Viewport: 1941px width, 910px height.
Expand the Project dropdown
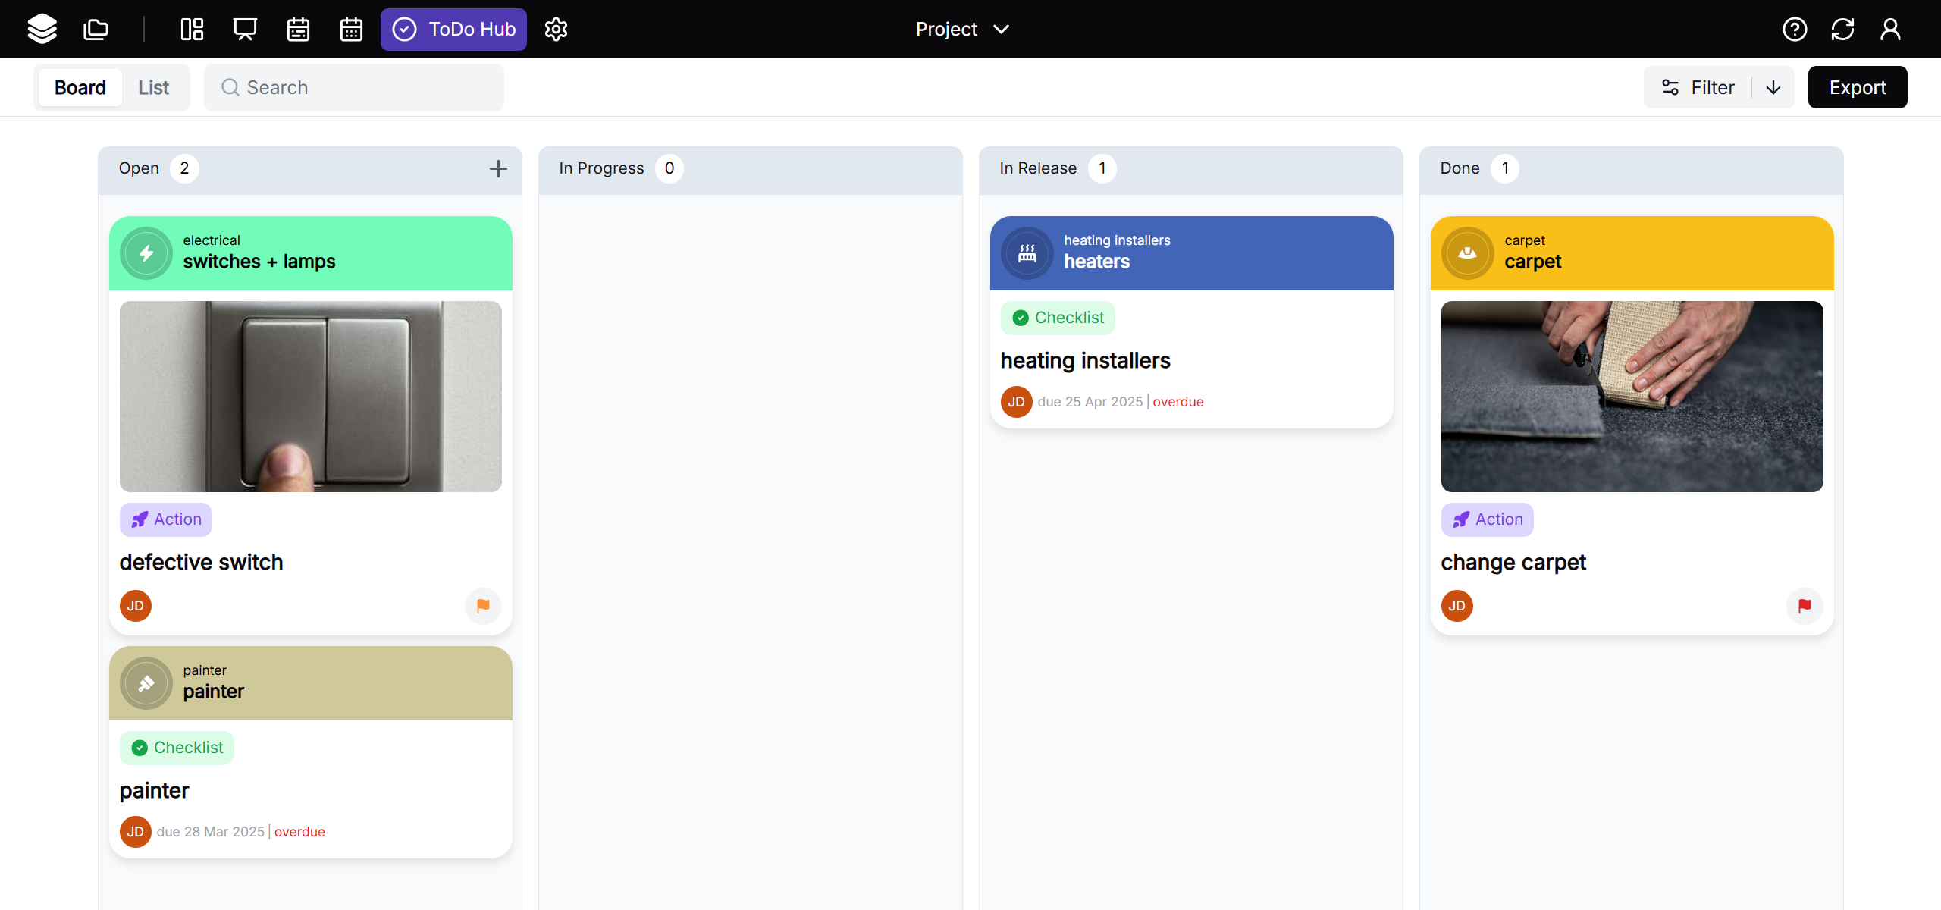coord(961,29)
